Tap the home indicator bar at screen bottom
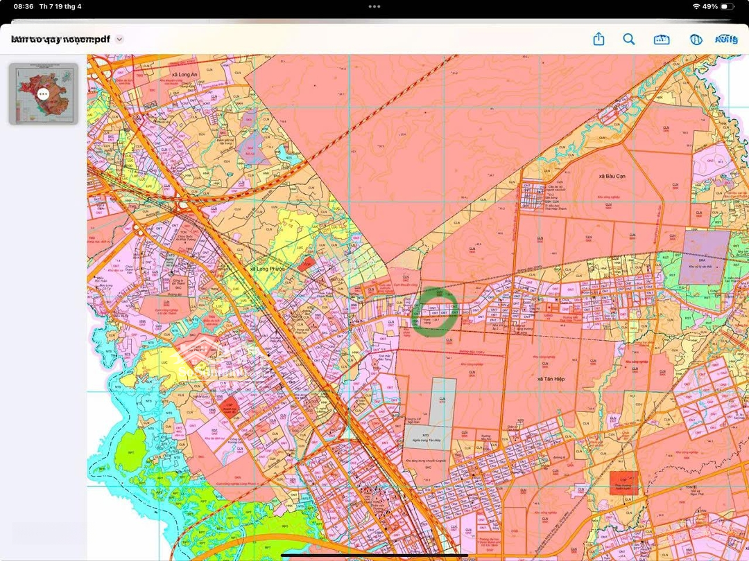The image size is (749, 561). click(x=374, y=555)
